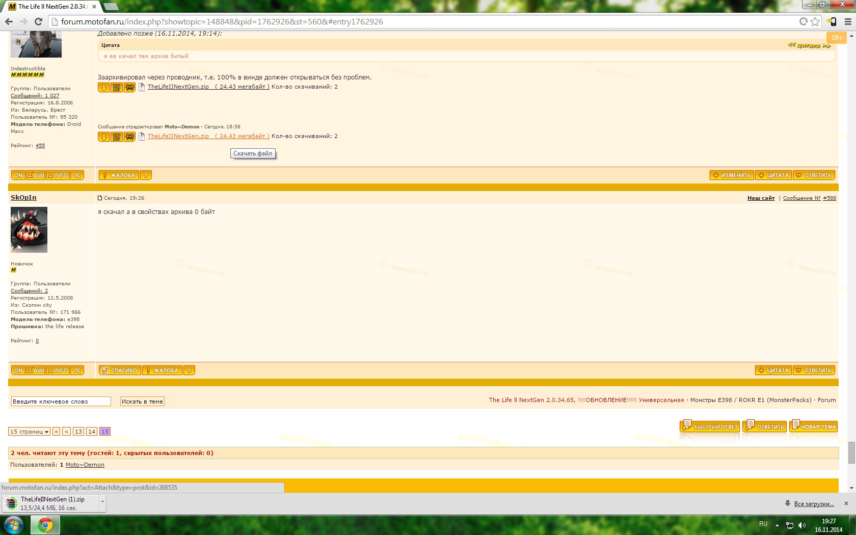The width and height of the screenshot is (856, 535).
Task: Click ОТВЕТИТЬ on SkOpIn's post
Action: coord(814,370)
